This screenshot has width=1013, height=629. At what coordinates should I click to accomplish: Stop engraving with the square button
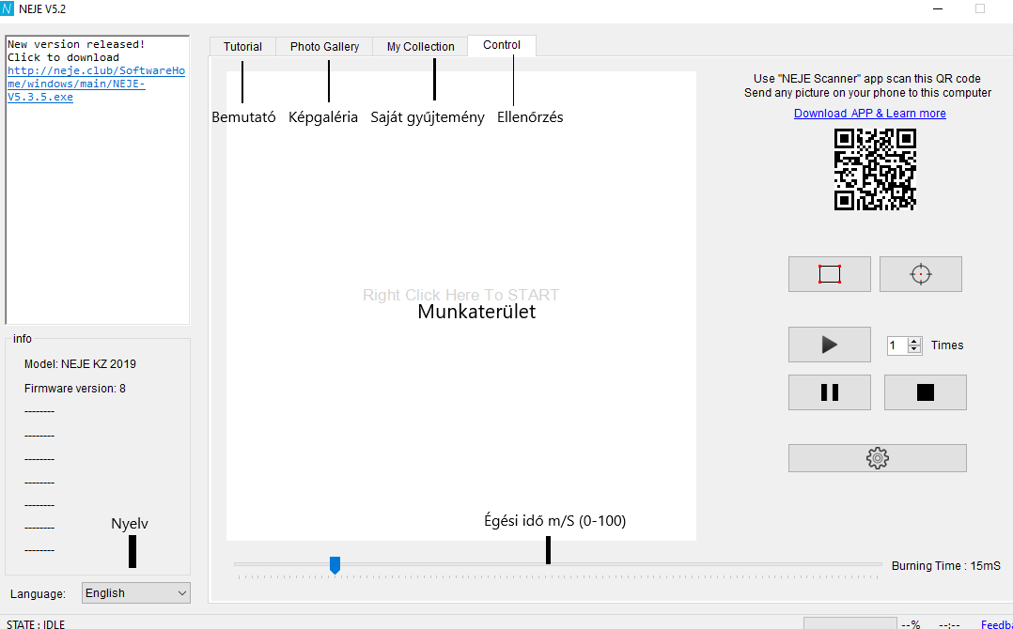pos(925,392)
